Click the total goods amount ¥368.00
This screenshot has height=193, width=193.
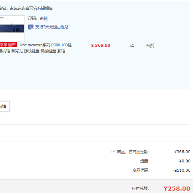(x=183, y=152)
